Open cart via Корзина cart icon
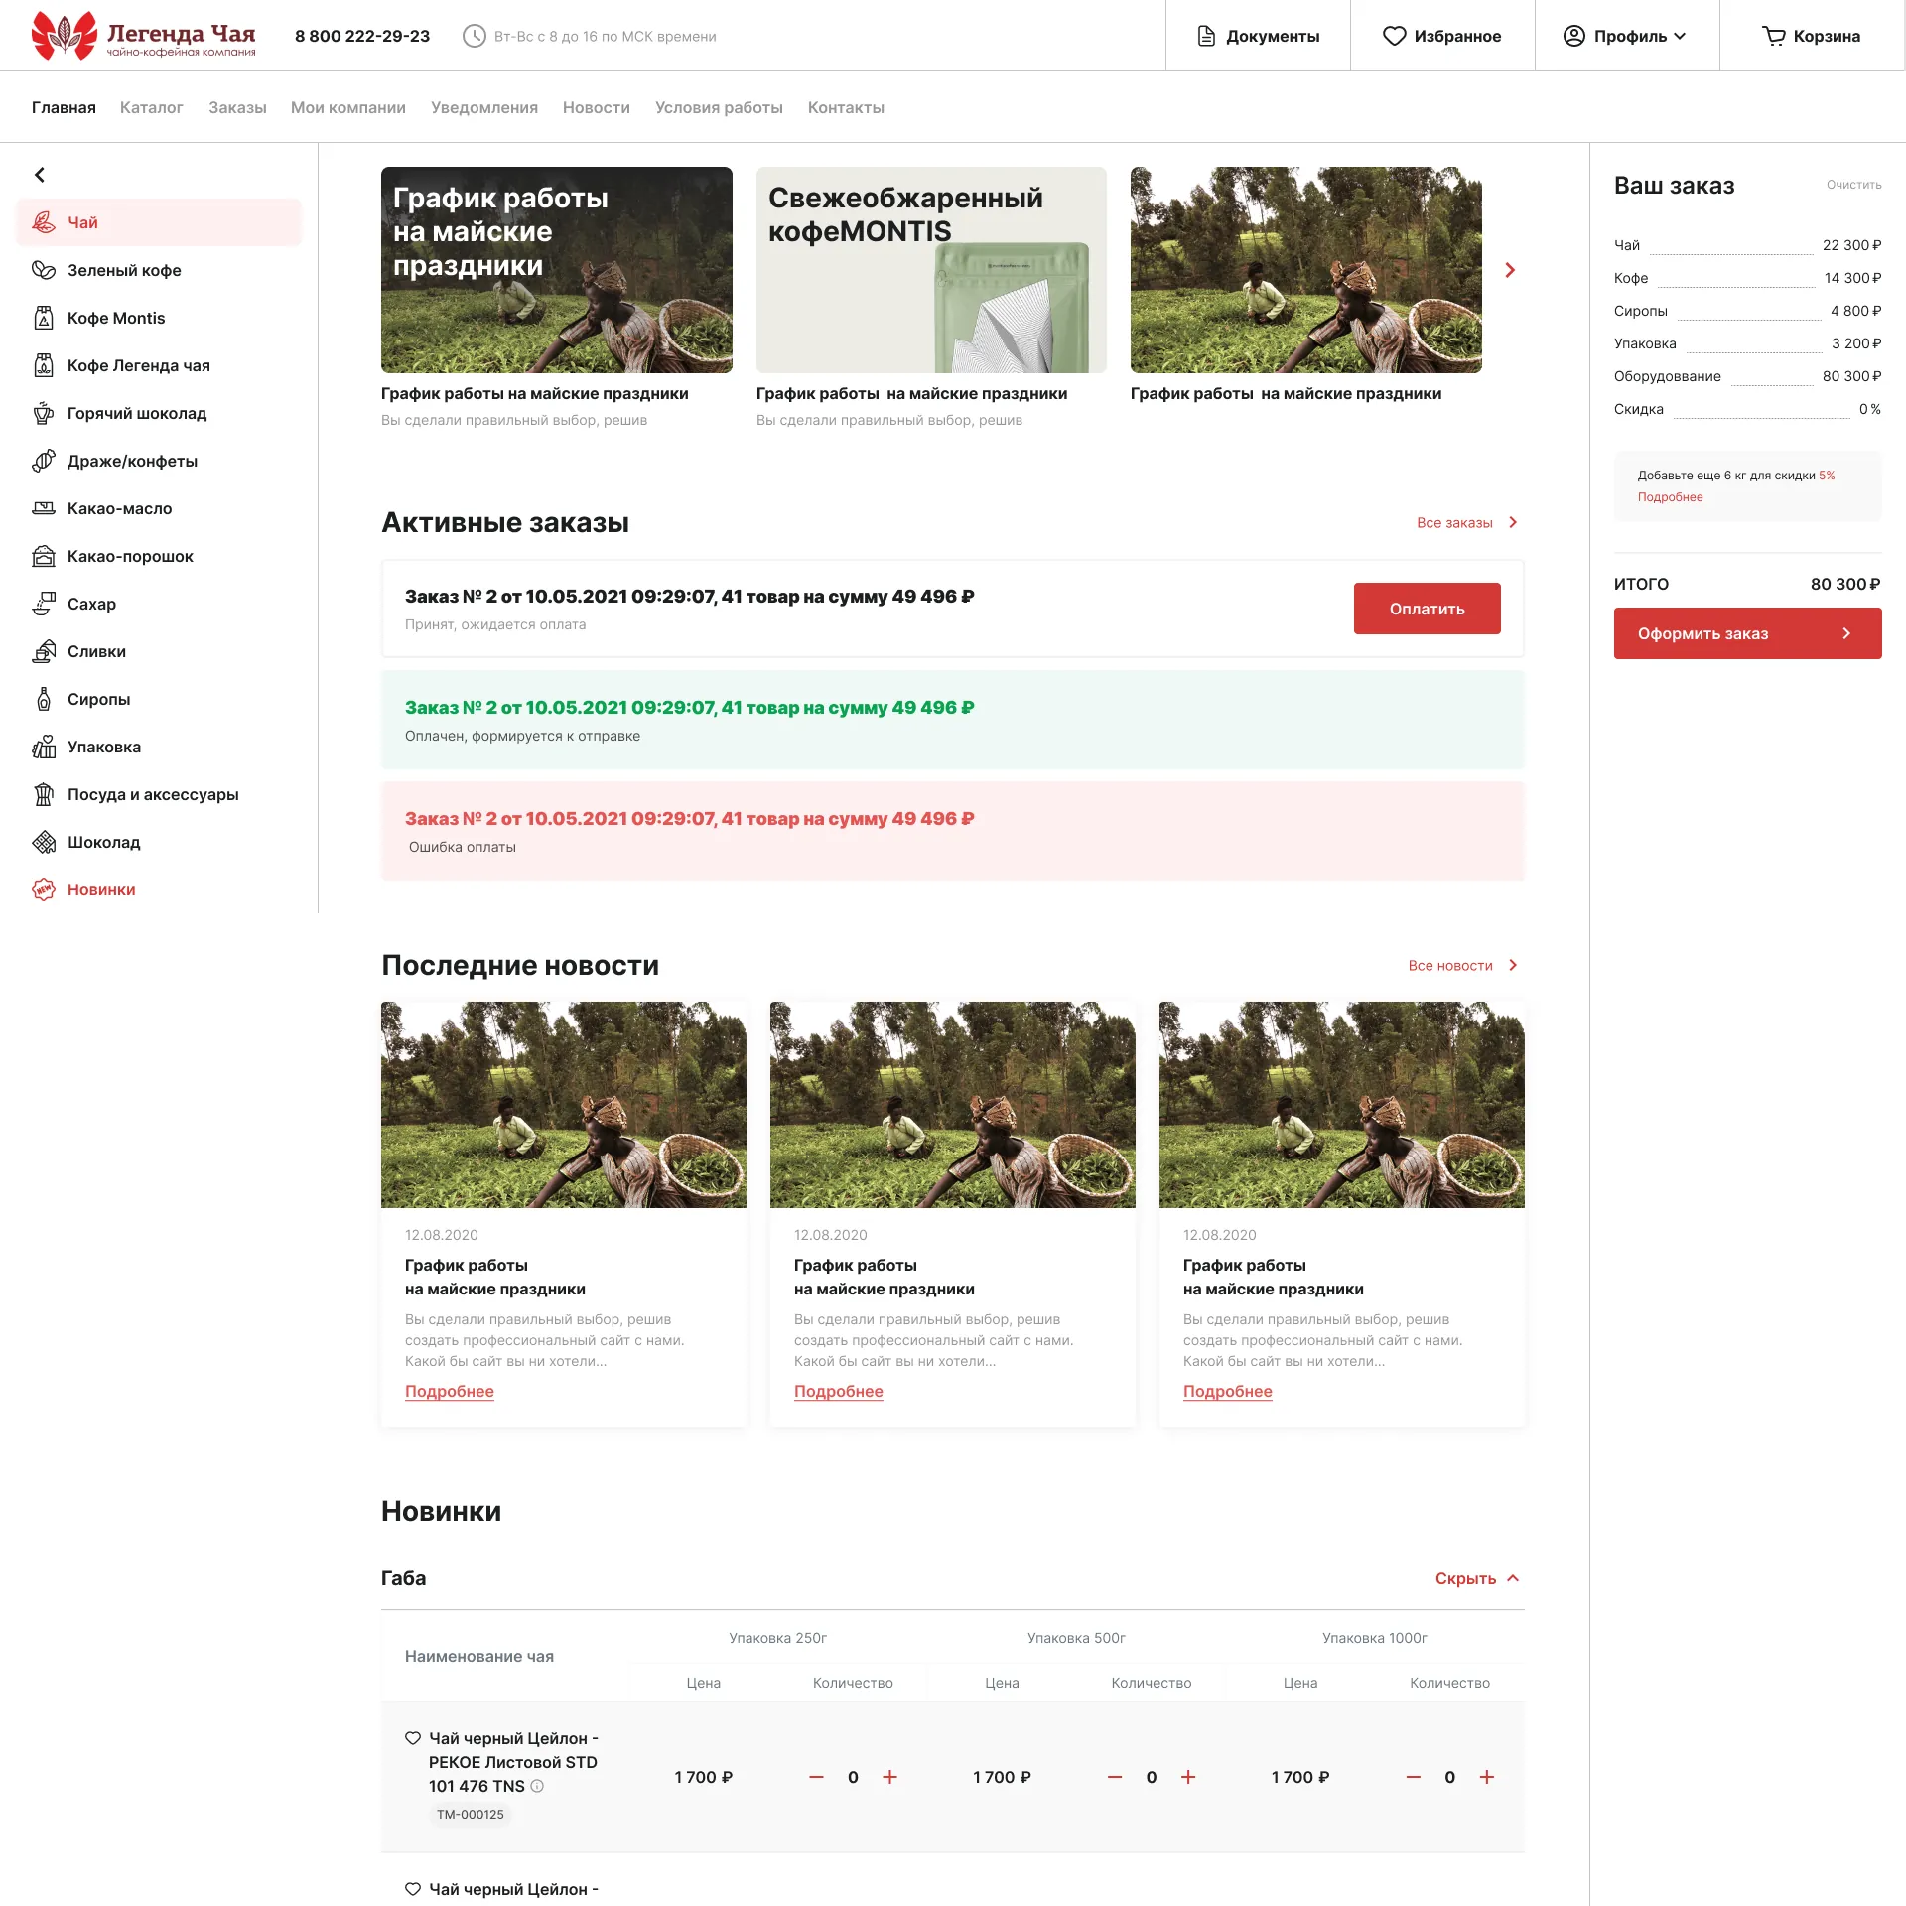This screenshot has height=1906, width=1906. click(1773, 36)
